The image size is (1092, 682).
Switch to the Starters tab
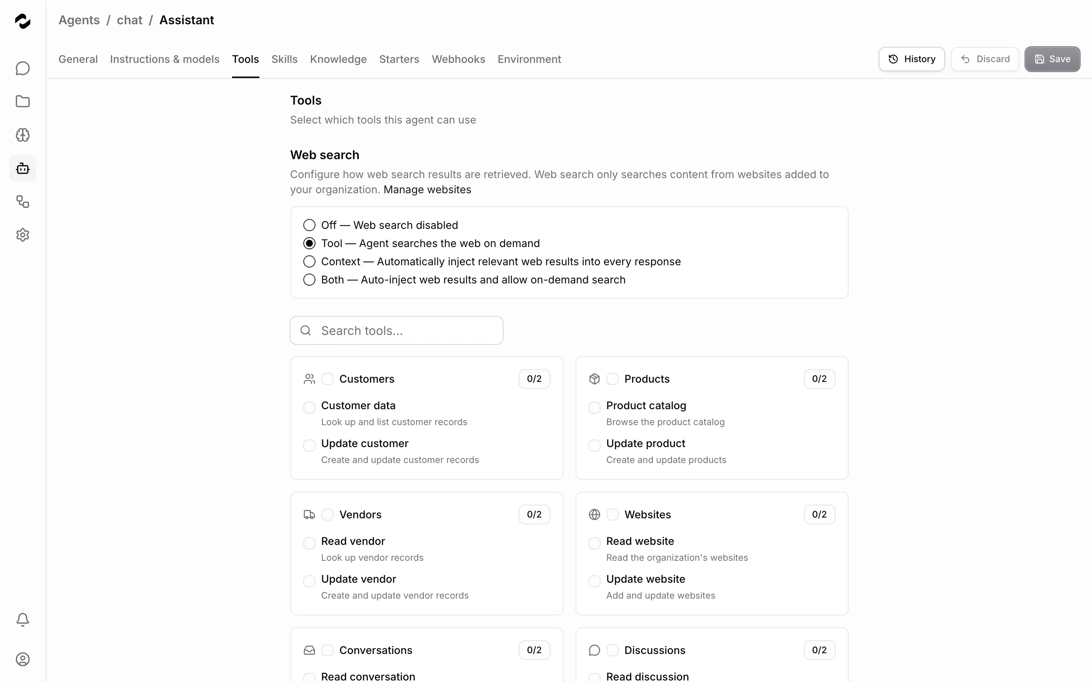point(399,59)
